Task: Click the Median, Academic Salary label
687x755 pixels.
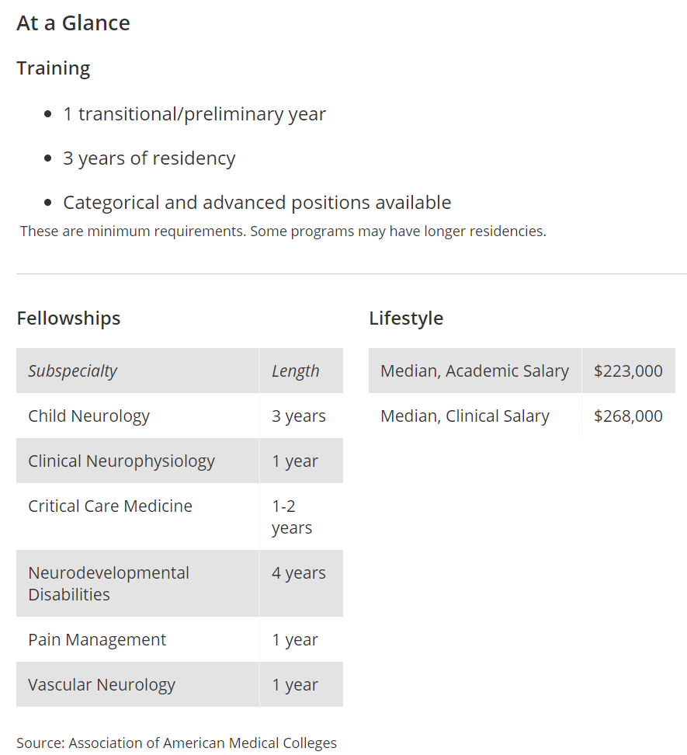Action: [475, 371]
